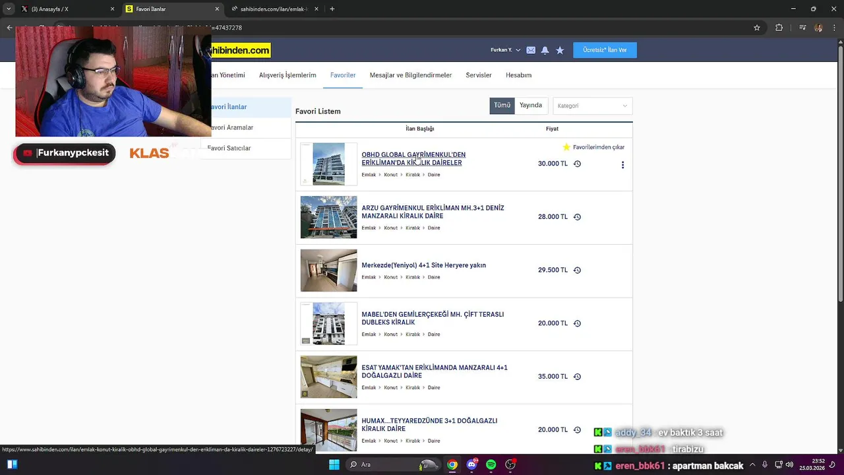The width and height of the screenshot is (844, 475).
Task: Go back with browser back arrow
Action: pos(9,28)
